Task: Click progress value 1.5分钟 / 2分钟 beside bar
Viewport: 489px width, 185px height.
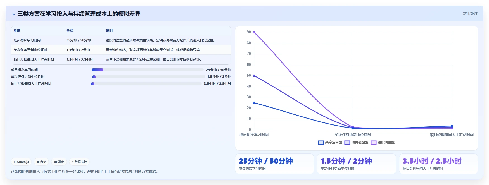Action: [x=219, y=77]
